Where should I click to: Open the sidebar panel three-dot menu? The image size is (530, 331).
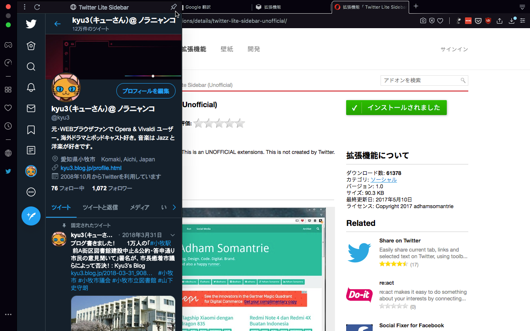(25, 7)
